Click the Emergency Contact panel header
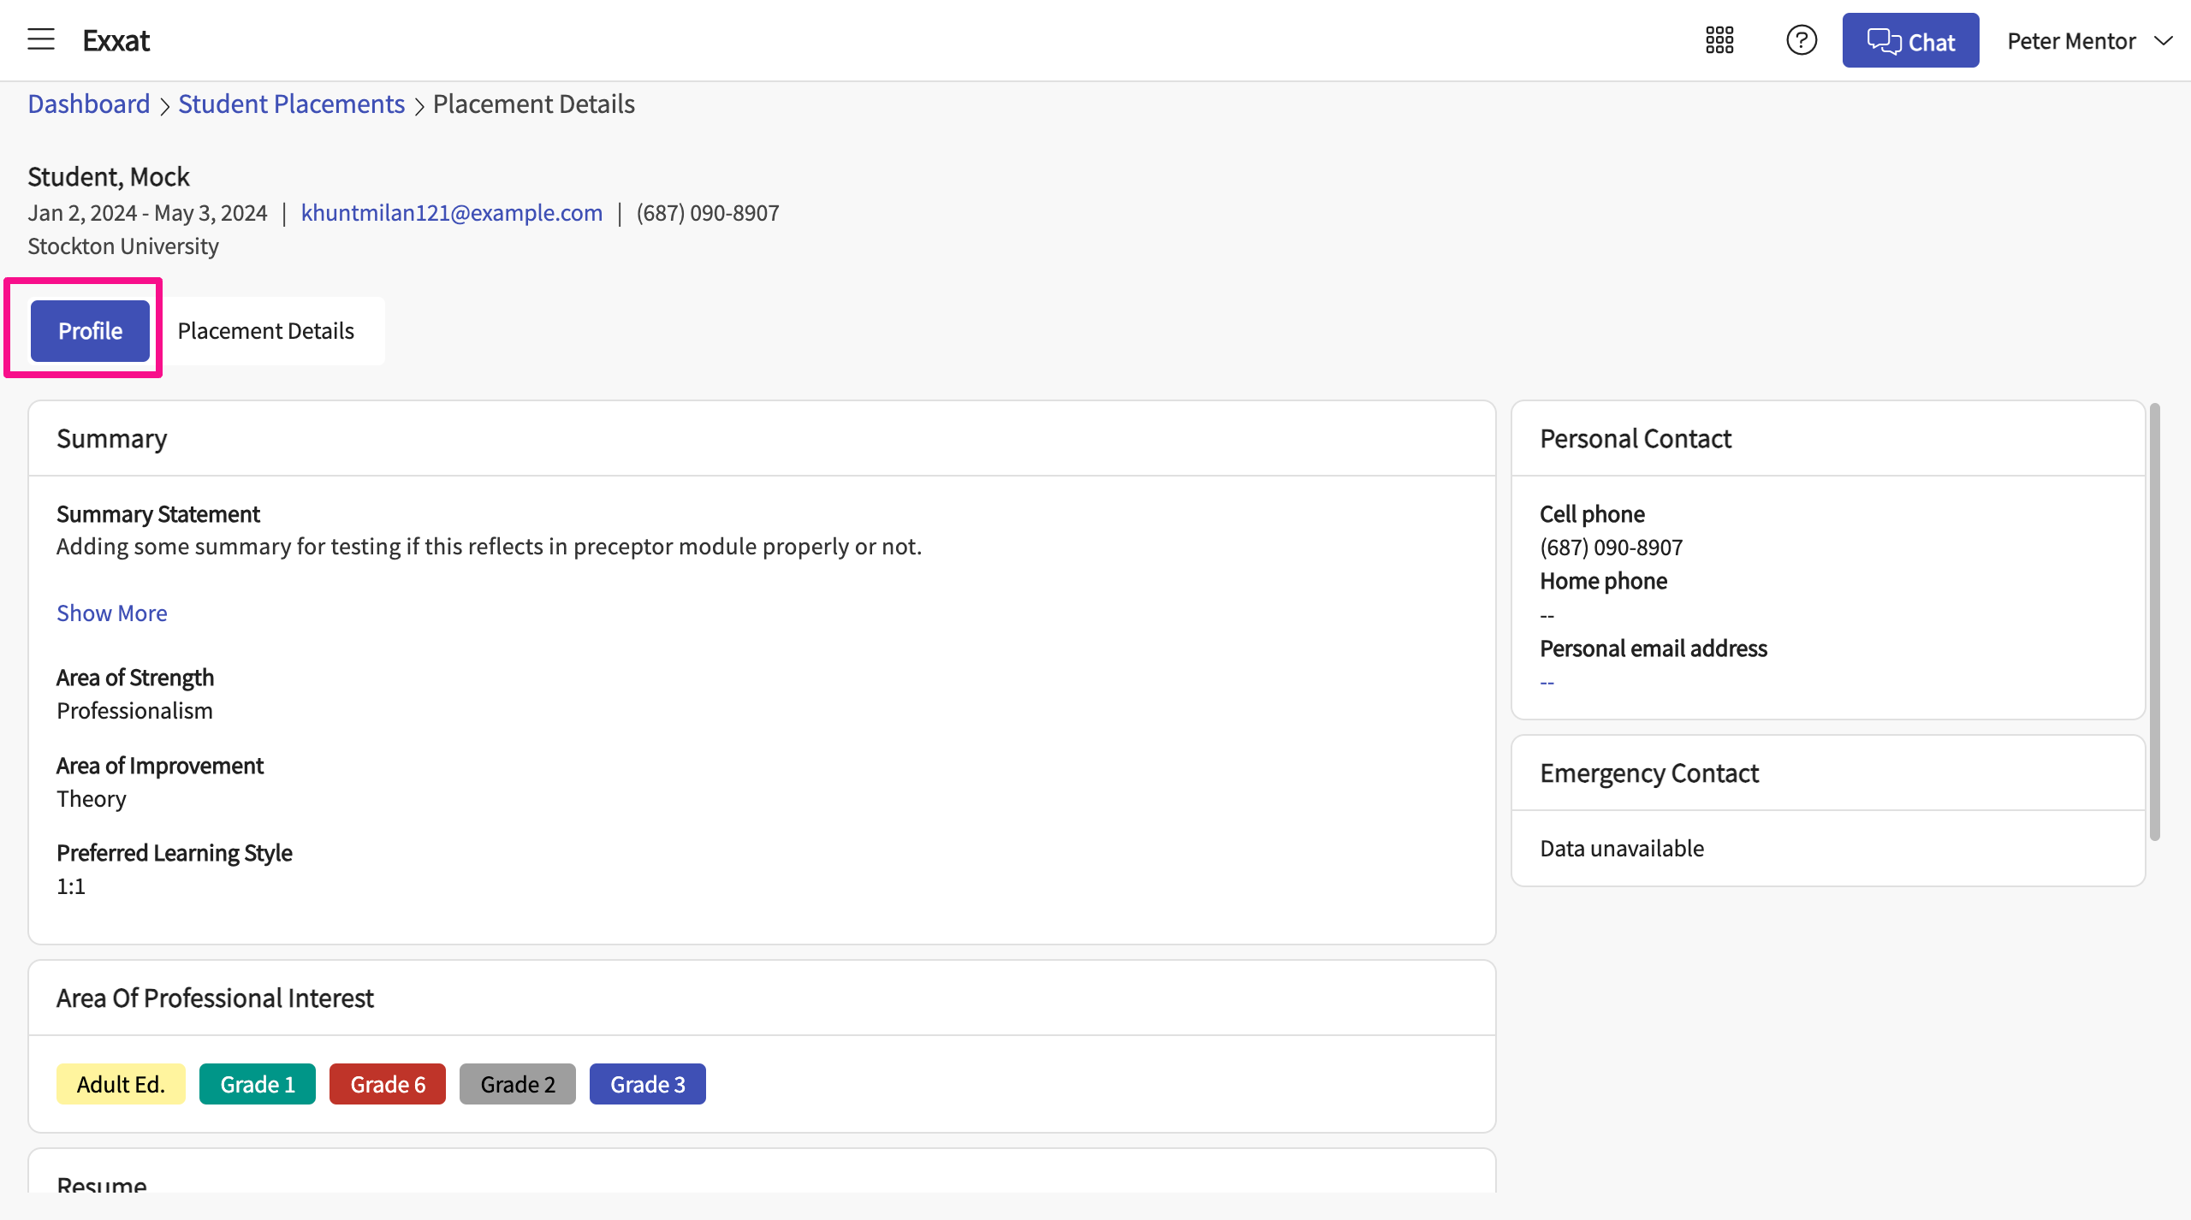The width and height of the screenshot is (2191, 1220). [x=1649, y=773]
